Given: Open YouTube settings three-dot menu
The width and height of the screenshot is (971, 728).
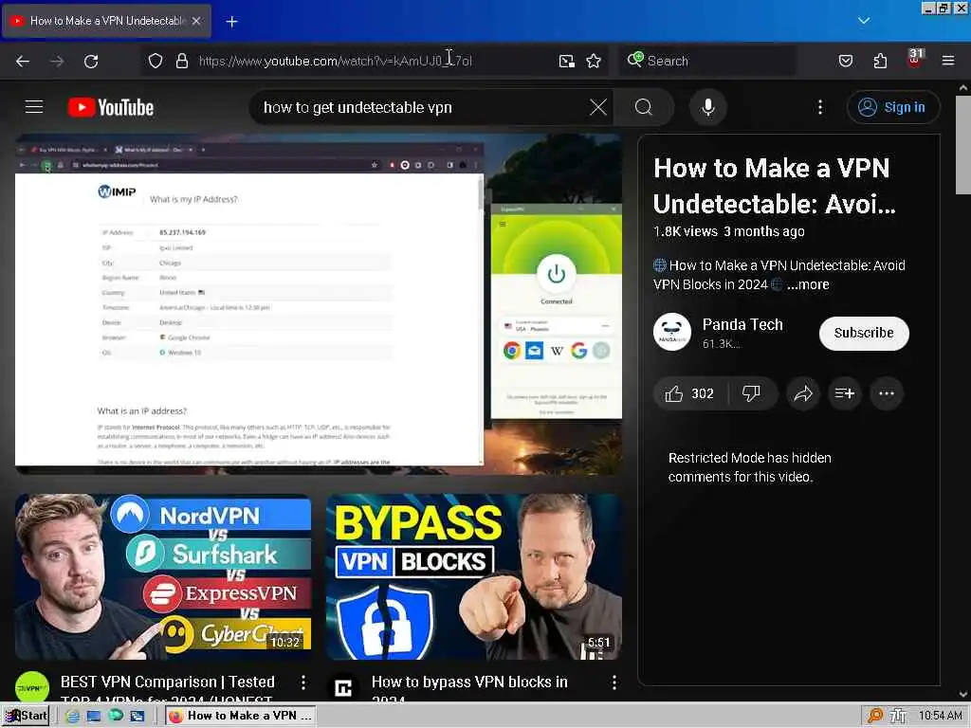Looking at the screenshot, I should (820, 107).
